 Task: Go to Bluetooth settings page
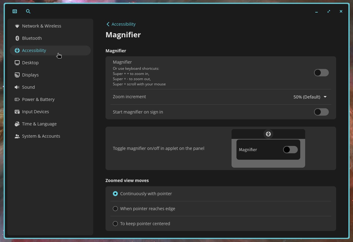(50, 38)
